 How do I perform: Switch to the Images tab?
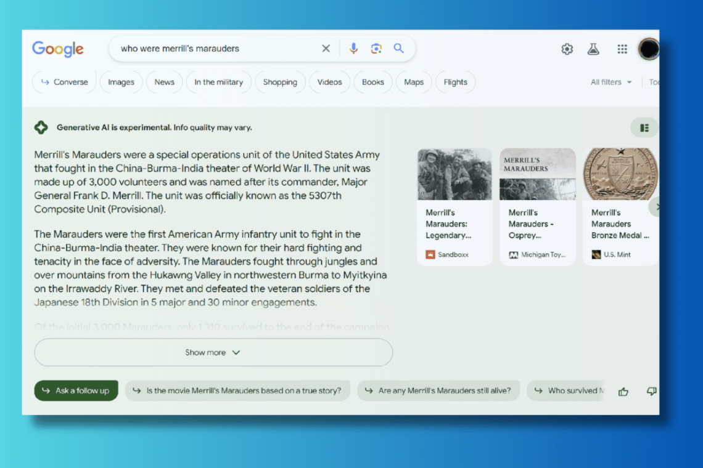pyautogui.click(x=121, y=82)
